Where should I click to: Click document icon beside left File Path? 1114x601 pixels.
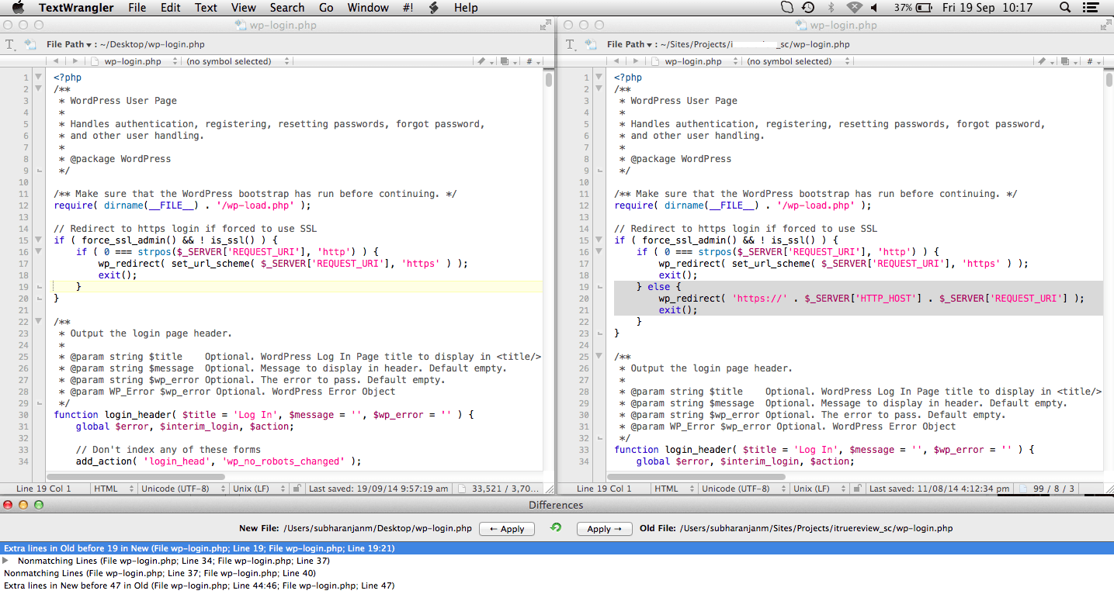coord(31,44)
